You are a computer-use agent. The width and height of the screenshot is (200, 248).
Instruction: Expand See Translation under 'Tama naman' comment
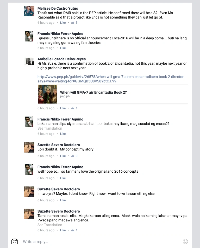50,225
